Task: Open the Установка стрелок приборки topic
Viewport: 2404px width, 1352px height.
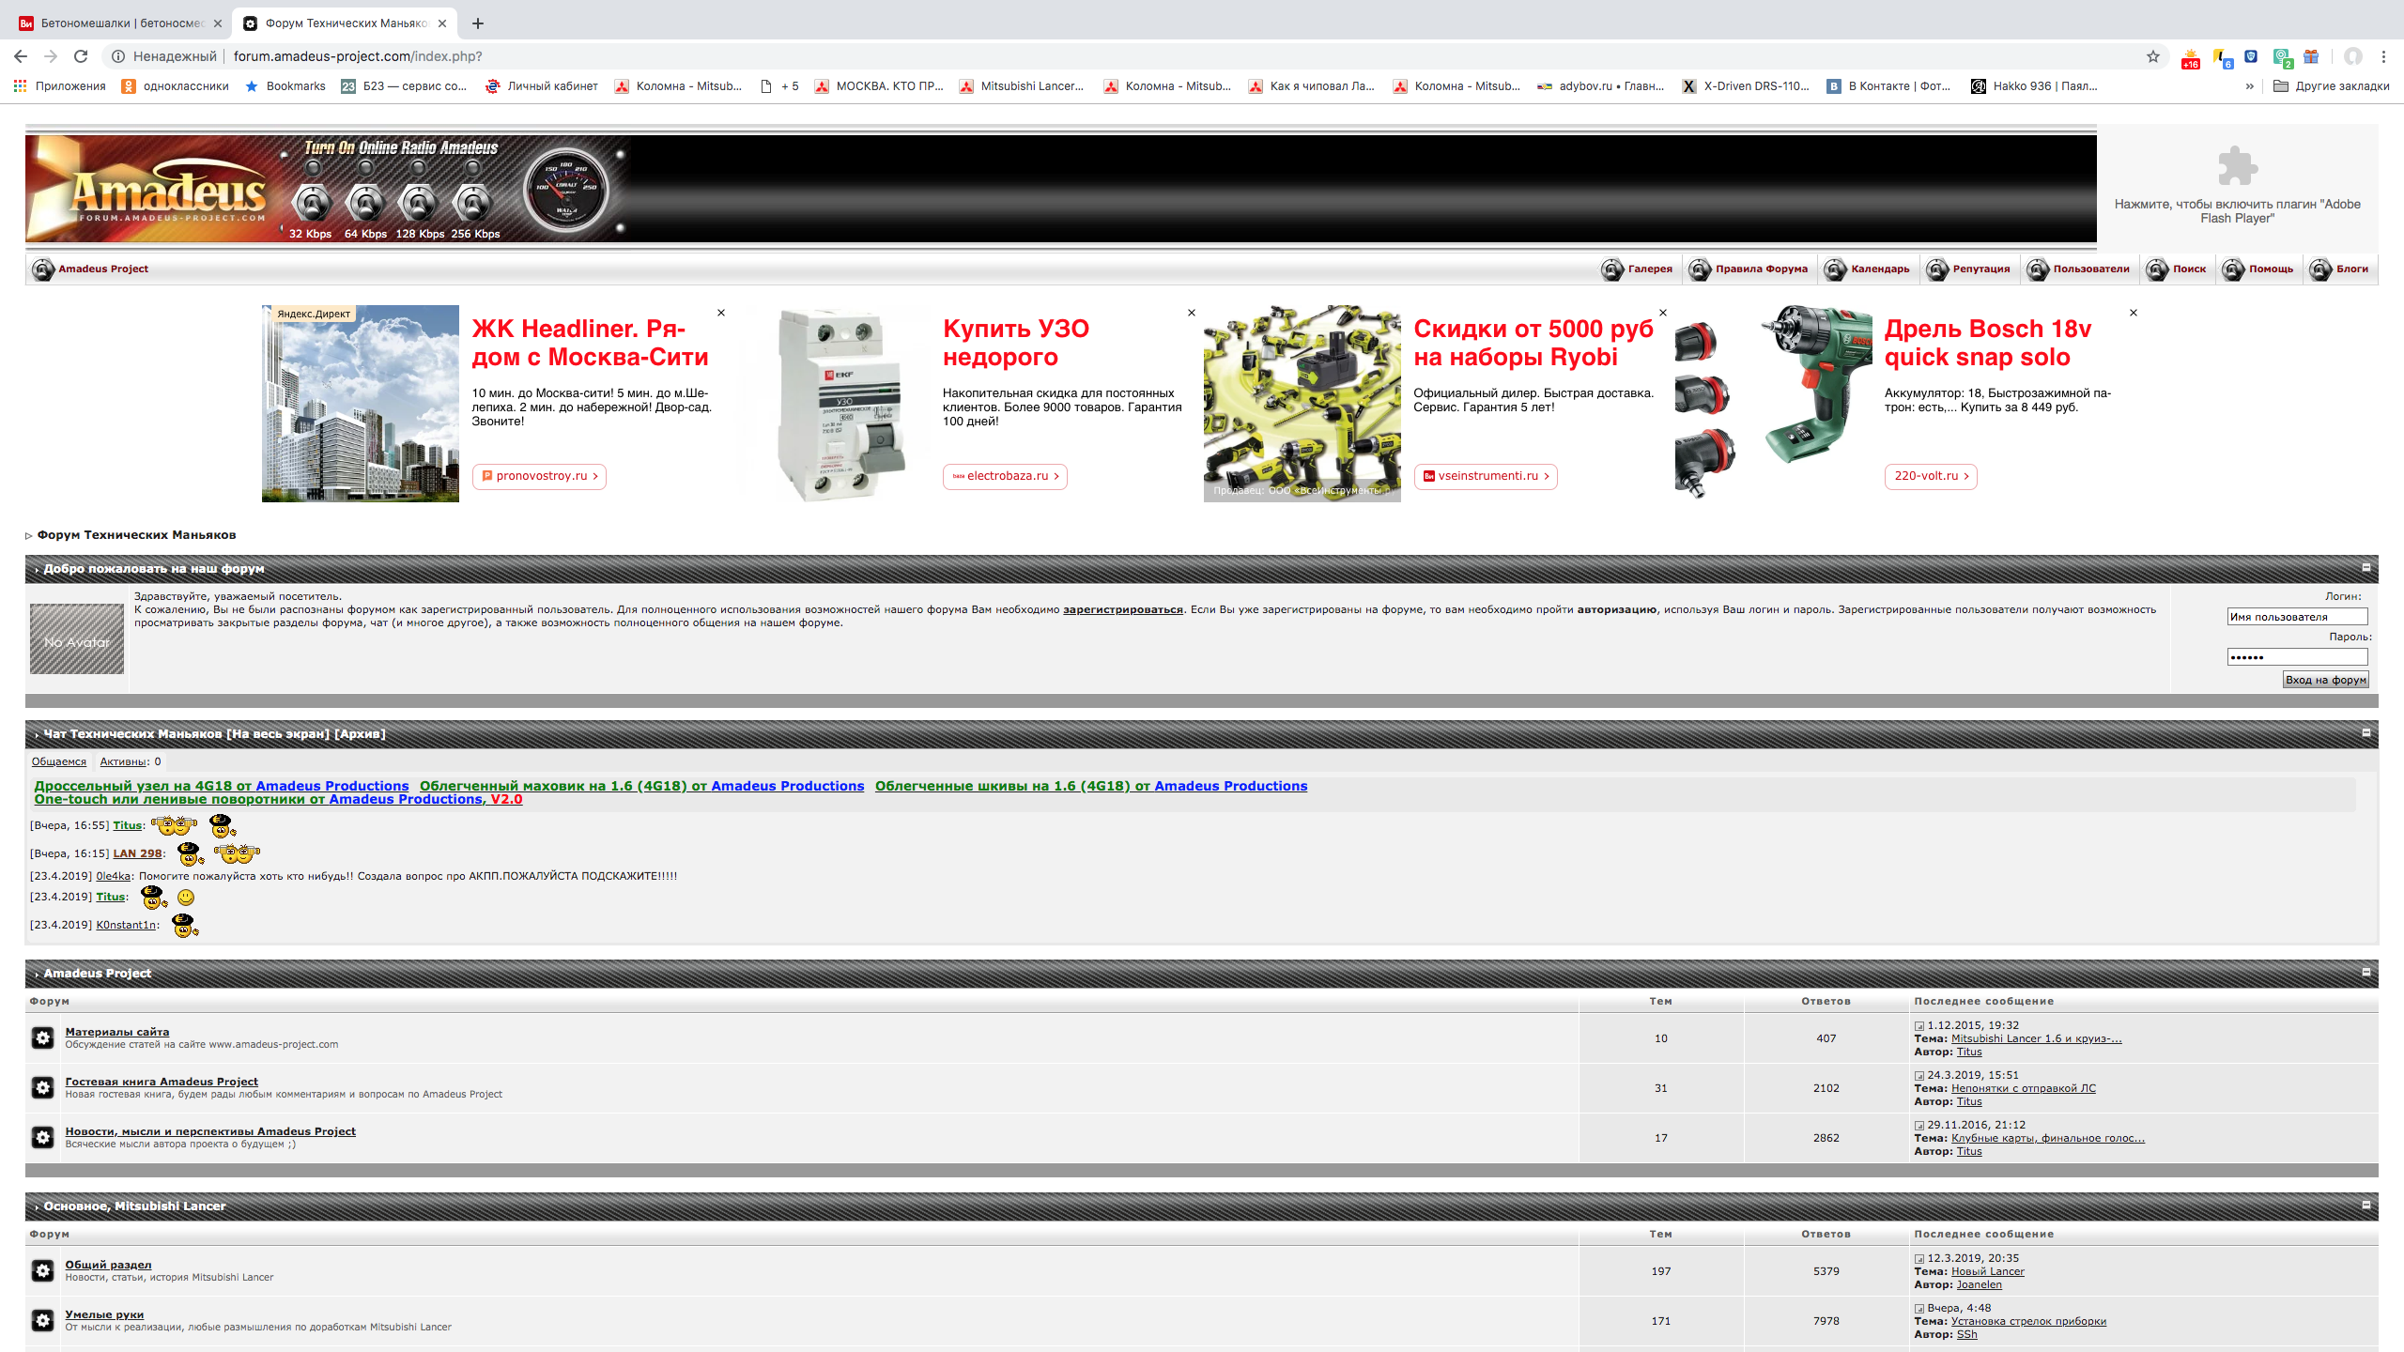Action: click(2028, 1321)
